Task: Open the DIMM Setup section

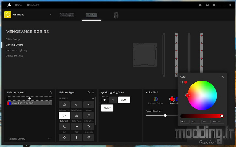Action: click(13, 39)
